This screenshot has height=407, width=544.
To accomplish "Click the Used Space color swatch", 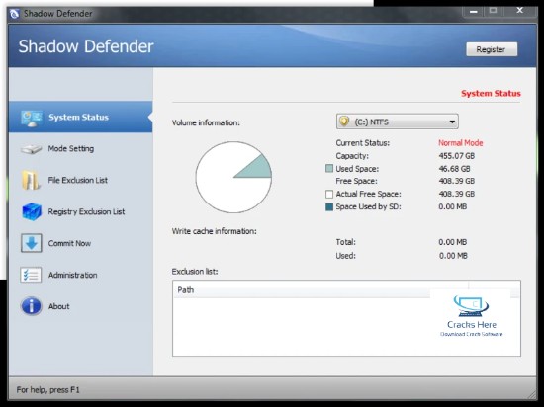I will 329,169.
